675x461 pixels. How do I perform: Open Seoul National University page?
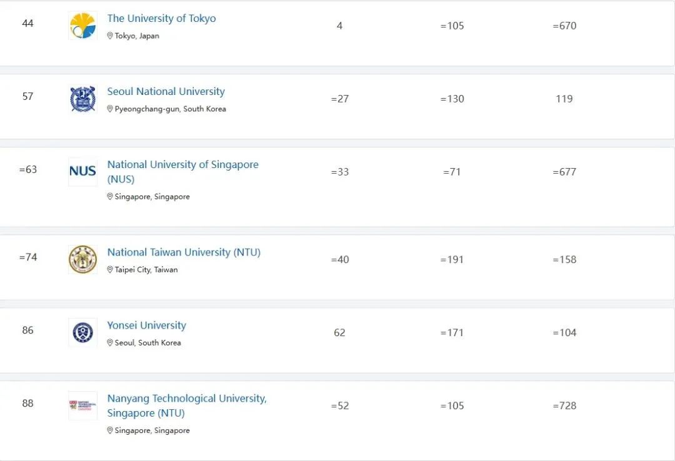click(166, 91)
